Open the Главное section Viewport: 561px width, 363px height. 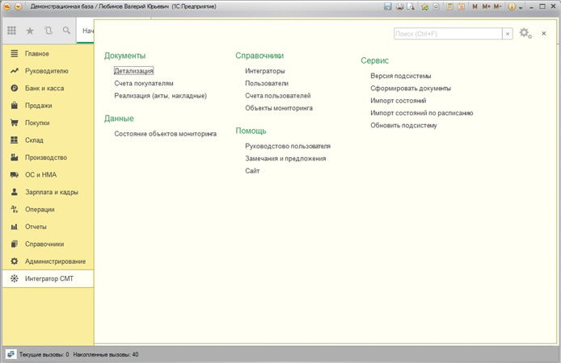[x=48, y=53]
